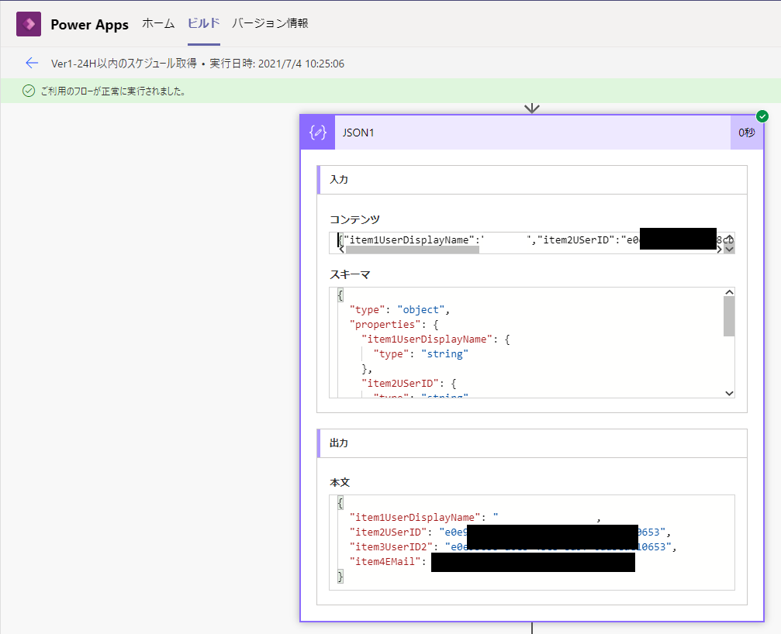Click the コンテンツ field down scroll arrow
Viewport: 781px width, 634px height.
pos(729,249)
